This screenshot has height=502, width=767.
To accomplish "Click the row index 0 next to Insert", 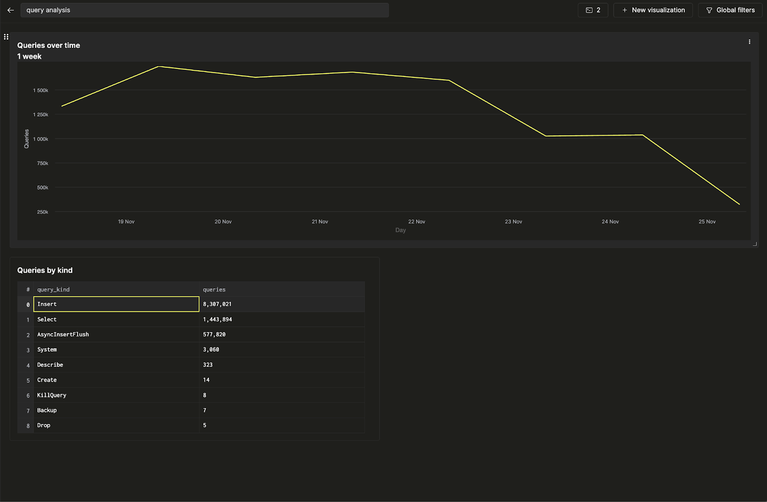I will click(27, 304).
